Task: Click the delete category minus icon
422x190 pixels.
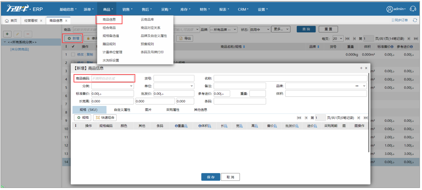Action: pos(28,34)
